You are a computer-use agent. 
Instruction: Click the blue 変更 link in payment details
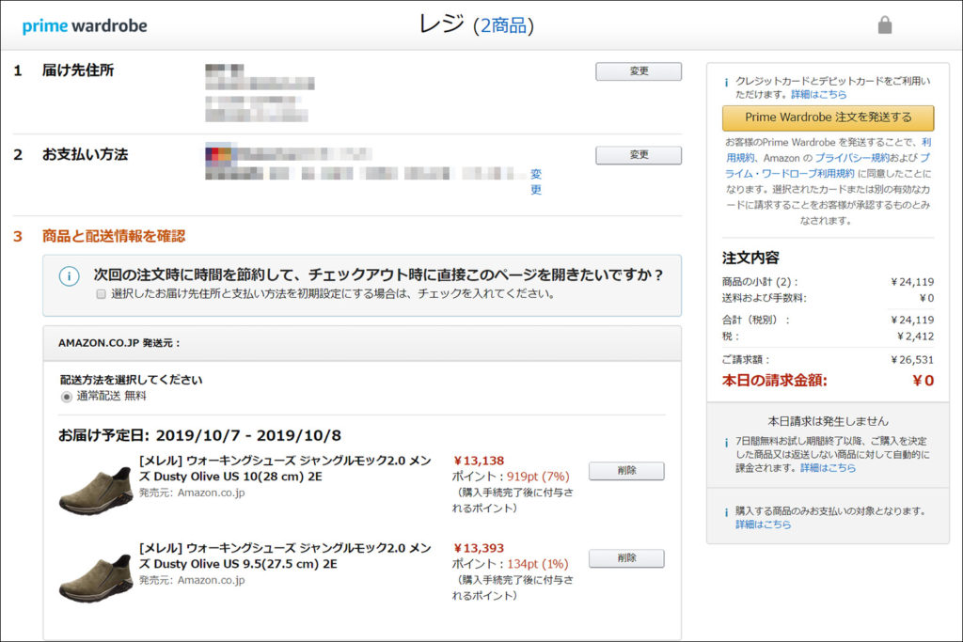[535, 181]
